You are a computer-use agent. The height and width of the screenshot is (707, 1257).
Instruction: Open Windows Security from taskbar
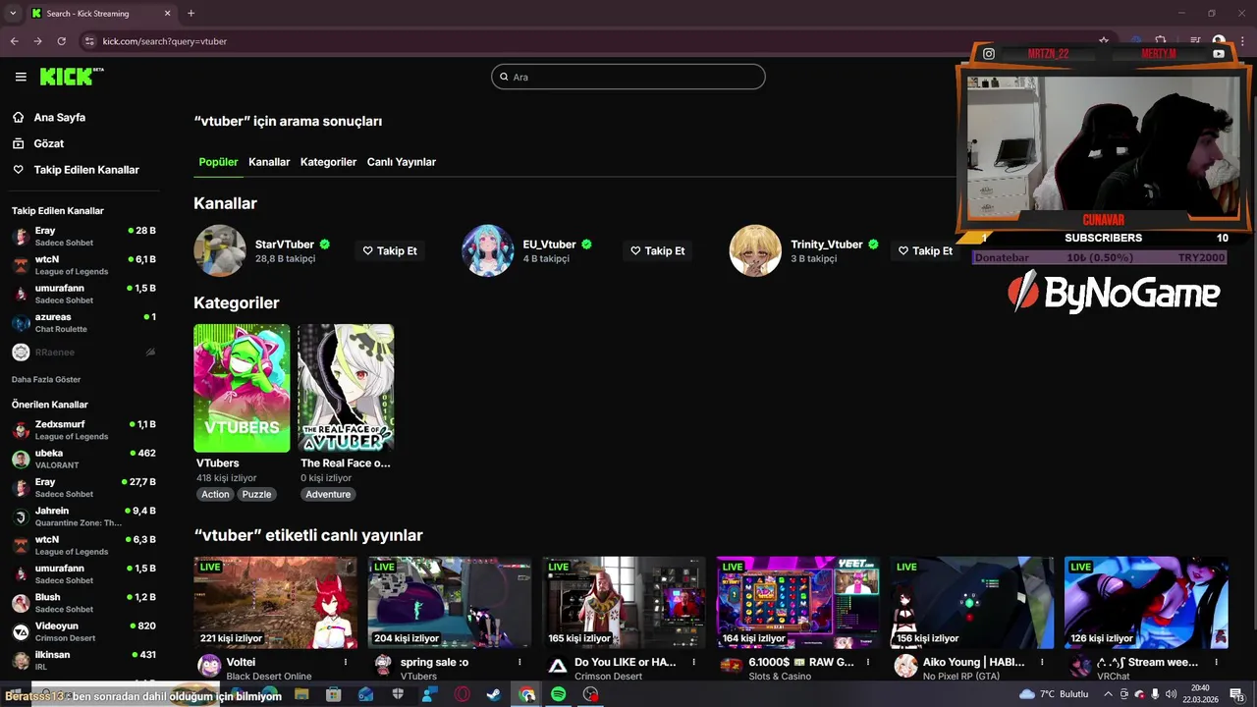pyautogui.click(x=398, y=694)
